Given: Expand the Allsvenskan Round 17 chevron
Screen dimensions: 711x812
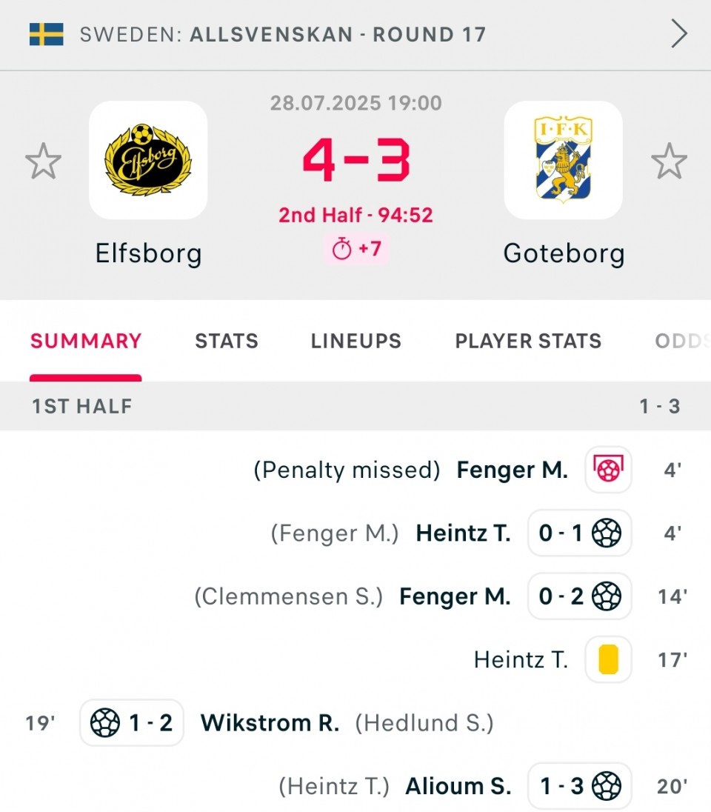Looking at the screenshot, I should click(679, 33).
